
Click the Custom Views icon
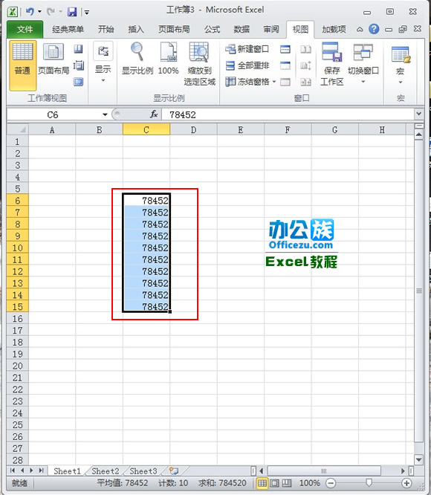(x=78, y=65)
